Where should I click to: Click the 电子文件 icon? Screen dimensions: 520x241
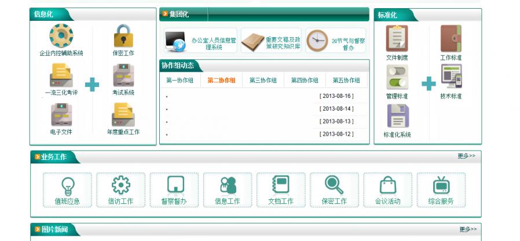[x=61, y=115]
